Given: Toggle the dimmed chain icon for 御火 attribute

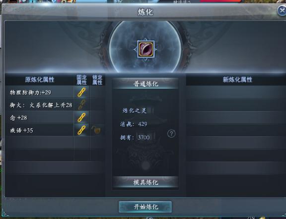Looking at the screenshot, I should [81, 105].
